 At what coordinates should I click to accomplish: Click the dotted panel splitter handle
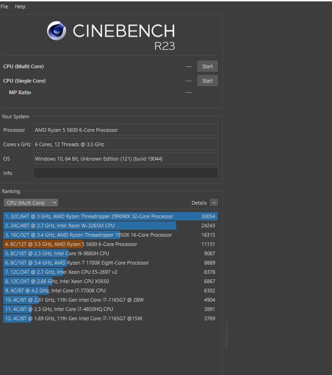[226, 335]
